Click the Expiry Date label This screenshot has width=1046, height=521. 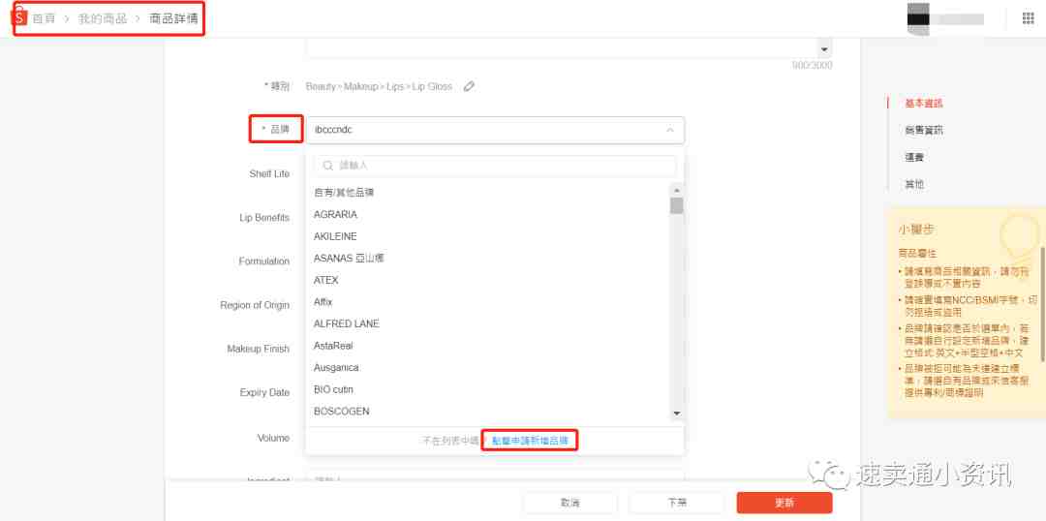coord(264,392)
